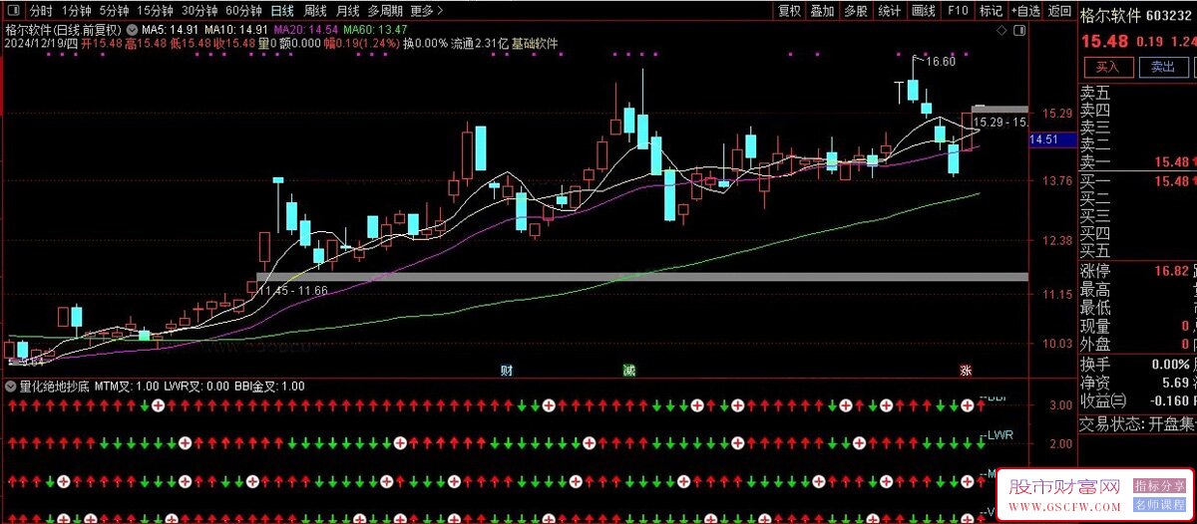Open the 更多 periods expander

click(426, 11)
